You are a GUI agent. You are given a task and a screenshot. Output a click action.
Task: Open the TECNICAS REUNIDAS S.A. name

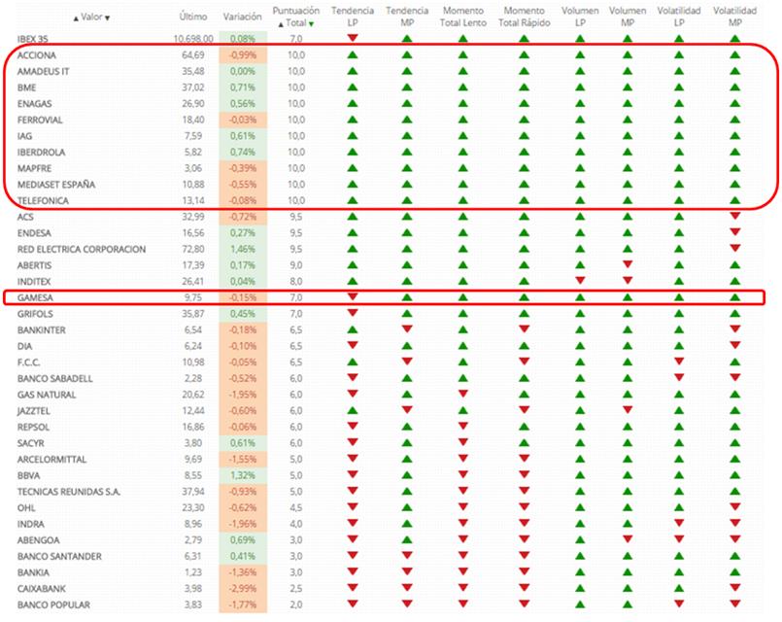coord(69,492)
